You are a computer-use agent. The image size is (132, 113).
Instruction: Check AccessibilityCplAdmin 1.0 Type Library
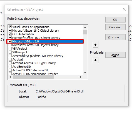(10, 56)
